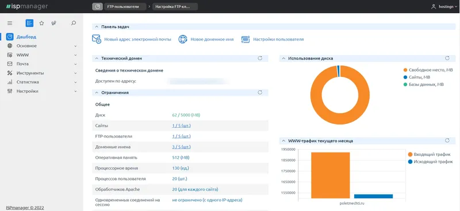Toggle Входящий трафик legend item
Screen dimensions: 460x211
click(x=429, y=154)
